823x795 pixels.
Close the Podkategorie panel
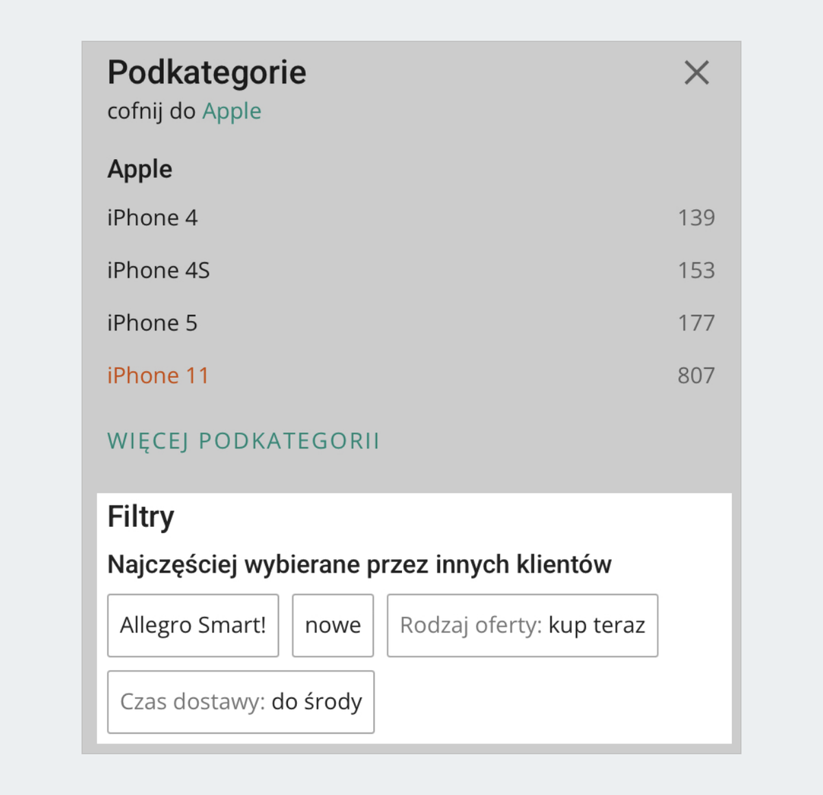pyautogui.click(x=697, y=73)
